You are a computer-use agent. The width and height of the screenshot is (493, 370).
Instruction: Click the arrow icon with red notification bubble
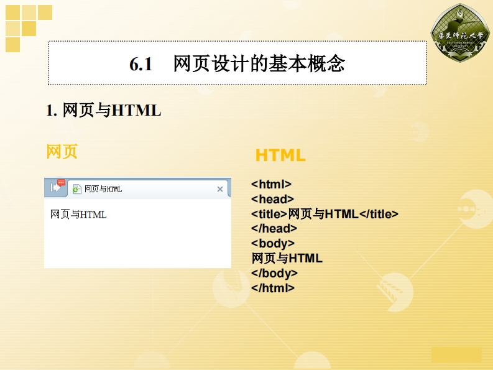pos(56,187)
